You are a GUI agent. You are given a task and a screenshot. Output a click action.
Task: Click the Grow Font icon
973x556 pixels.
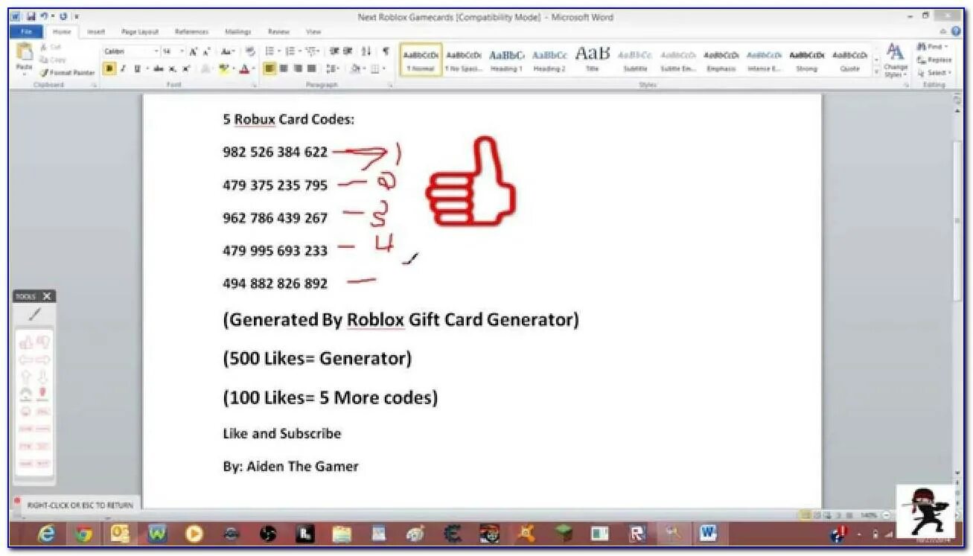[x=193, y=51]
